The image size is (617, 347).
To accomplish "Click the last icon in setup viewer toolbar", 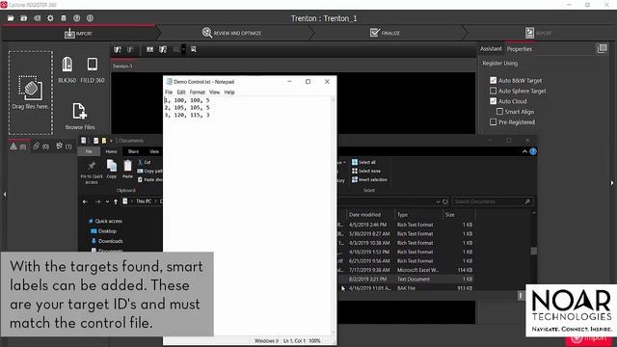I will click(193, 49).
